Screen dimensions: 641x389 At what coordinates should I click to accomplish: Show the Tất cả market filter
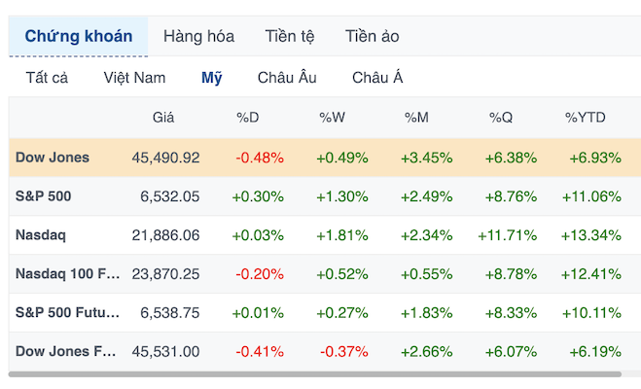point(47,78)
